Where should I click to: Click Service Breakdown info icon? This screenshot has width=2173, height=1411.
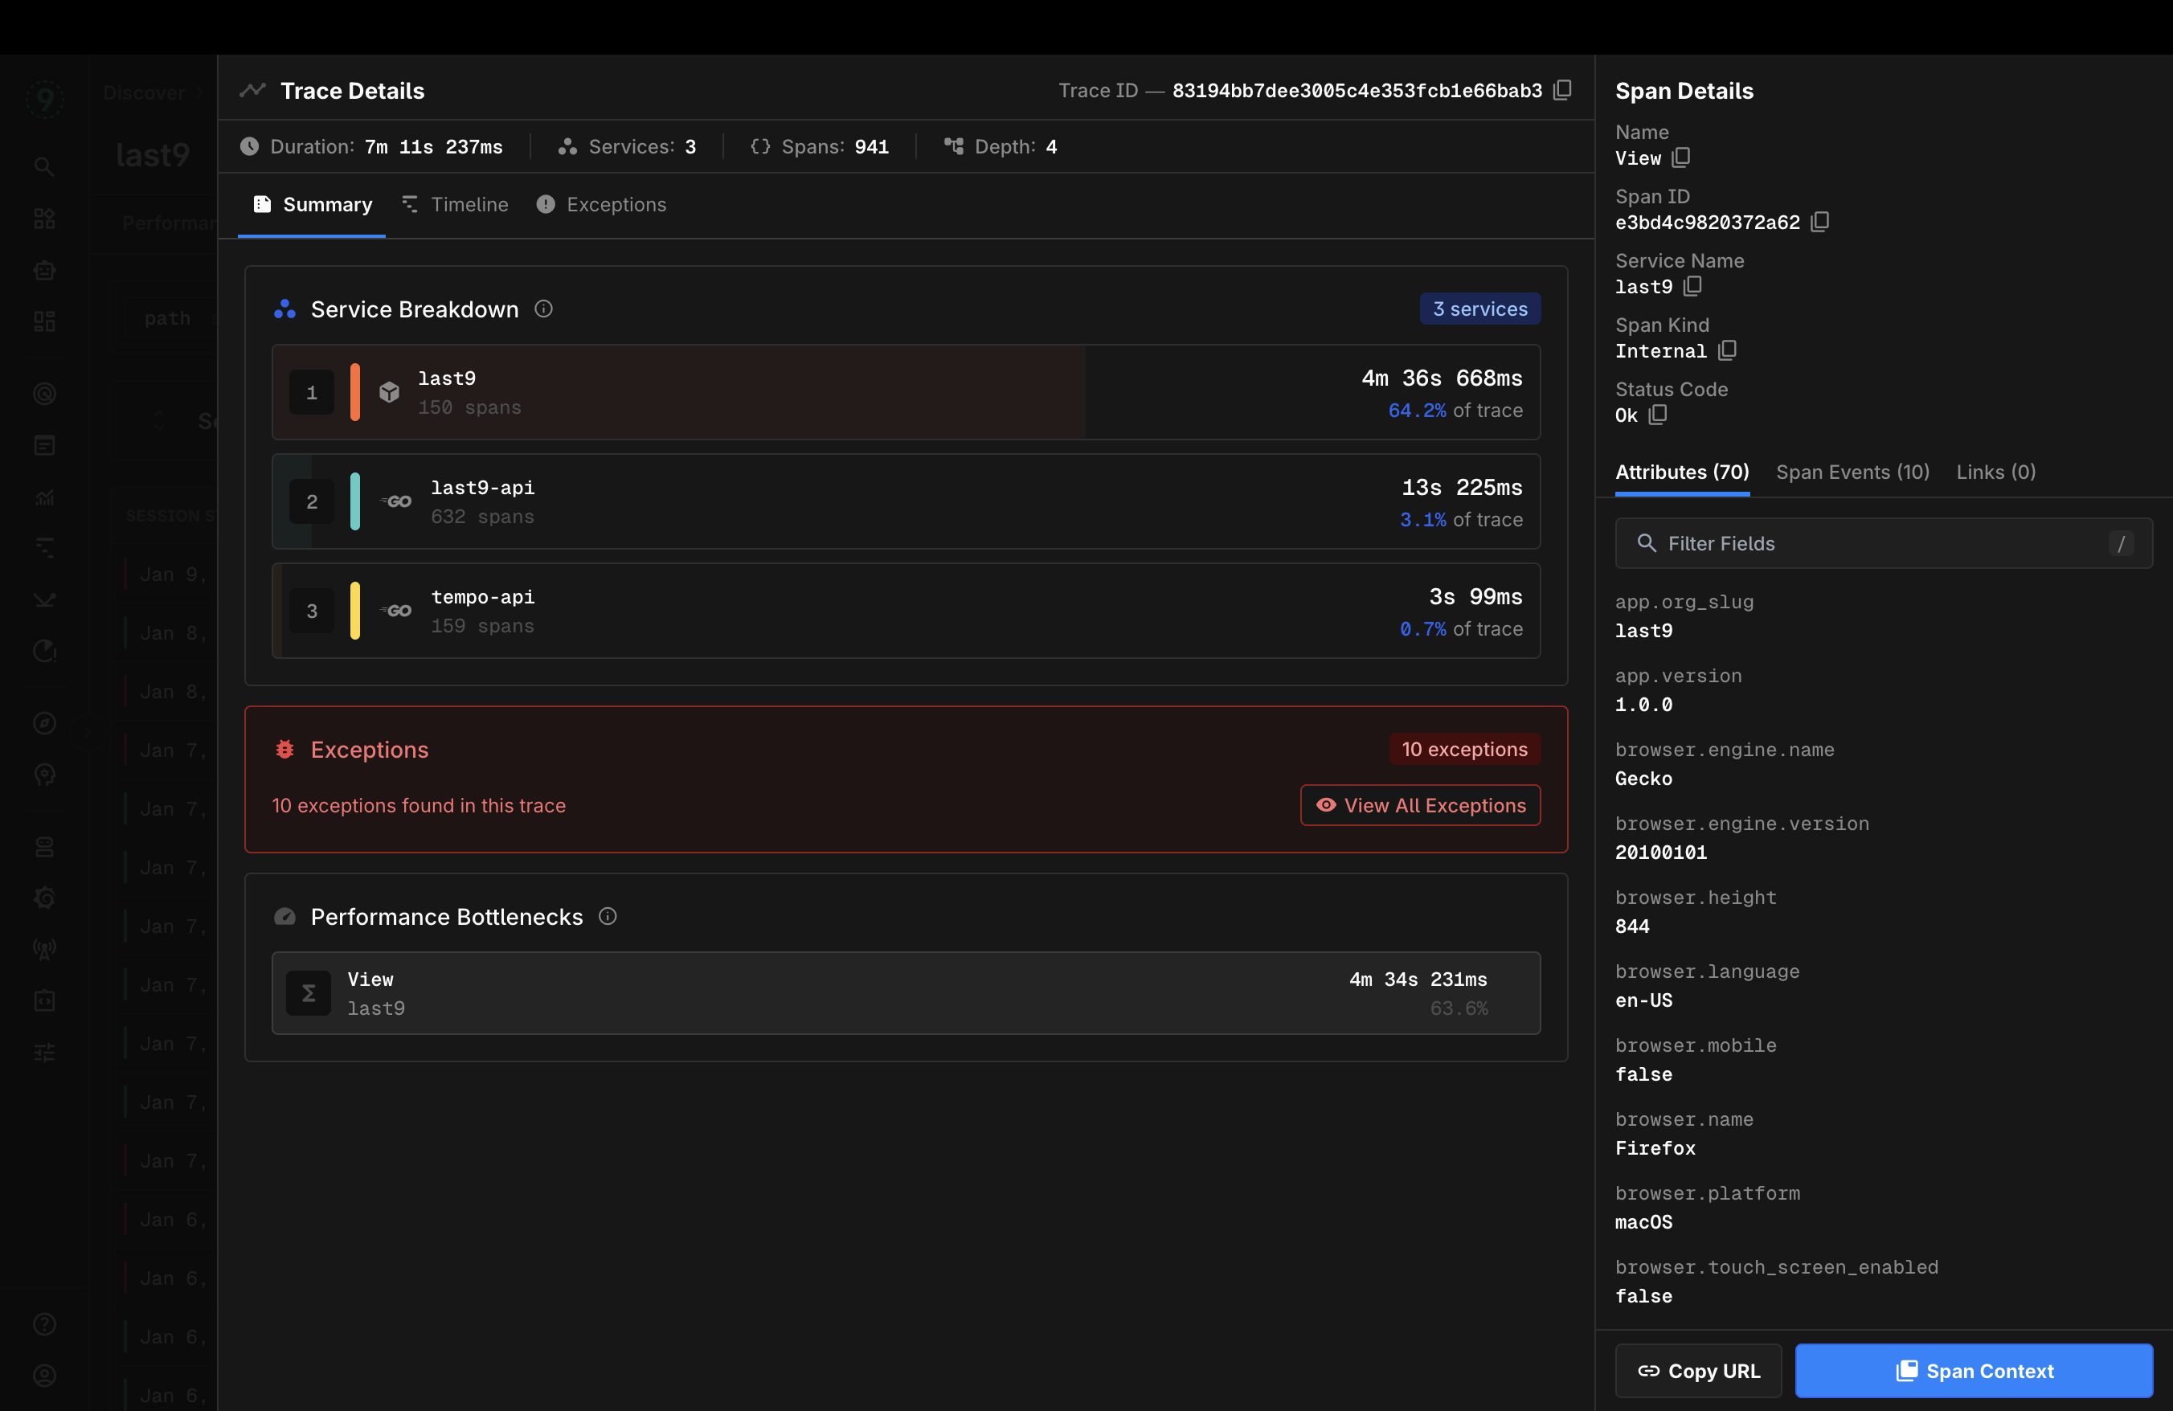click(x=543, y=309)
